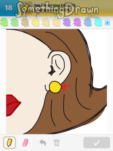The height and width of the screenshot is (151, 113).
Task: Click the pencil icon in header
Action: coord(26,8)
